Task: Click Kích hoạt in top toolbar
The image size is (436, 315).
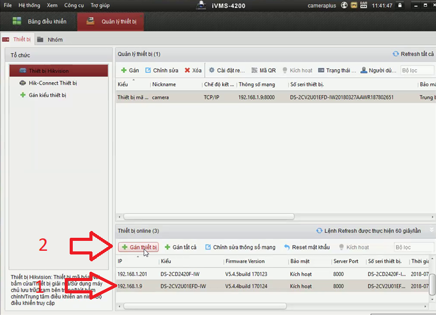Action: (297, 70)
